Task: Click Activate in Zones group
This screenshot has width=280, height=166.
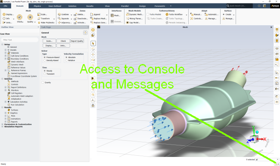Action: (x=80, y=23)
